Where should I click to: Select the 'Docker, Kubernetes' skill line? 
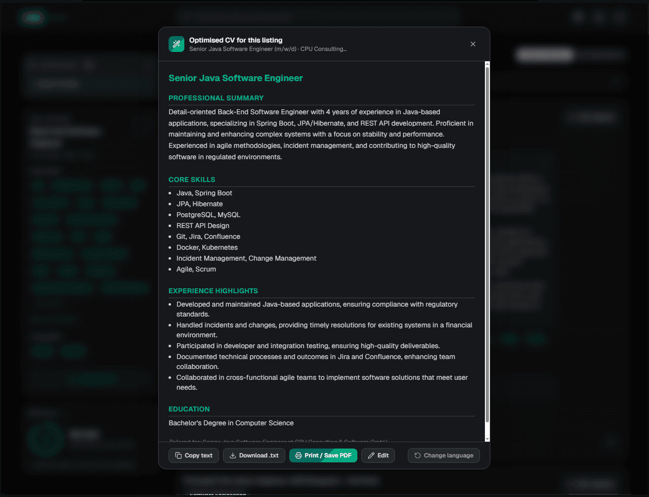[x=207, y=247]
